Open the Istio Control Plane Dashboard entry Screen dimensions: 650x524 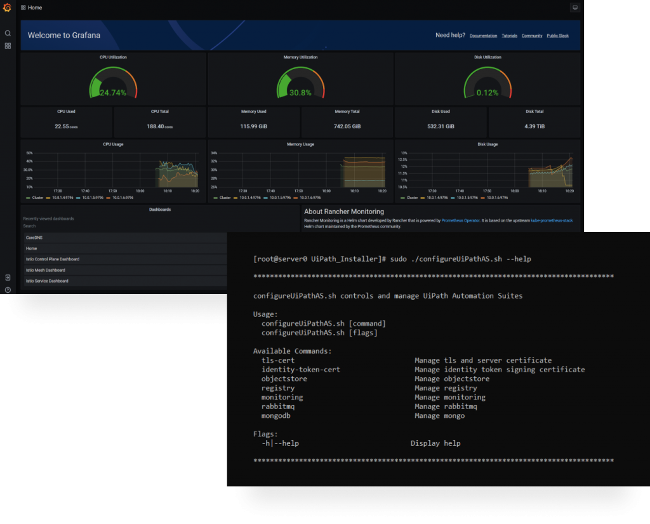pos(125,259)
